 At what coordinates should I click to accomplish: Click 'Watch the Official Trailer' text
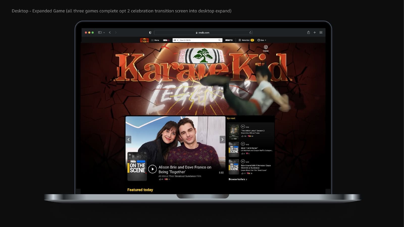tap(250, 133)
